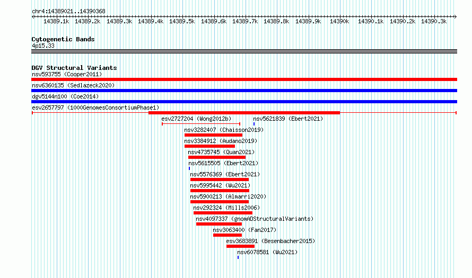This screenshot has height=278, width=472.
Task: Select the esv3683891 (Besenbacher2015) red bar
Action: (241, 246)
